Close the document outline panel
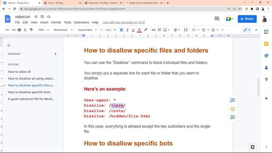The image size is (272, 153). click(9, 45)
